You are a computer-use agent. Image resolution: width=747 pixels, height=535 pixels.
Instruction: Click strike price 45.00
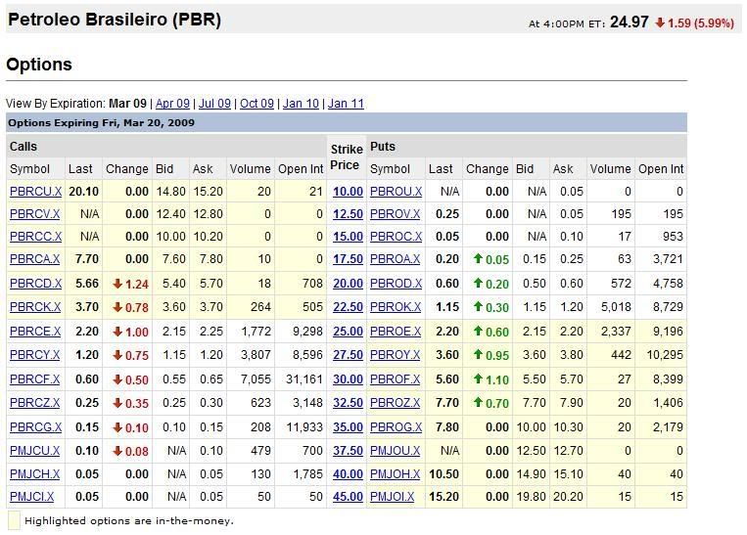coord(348,497)
